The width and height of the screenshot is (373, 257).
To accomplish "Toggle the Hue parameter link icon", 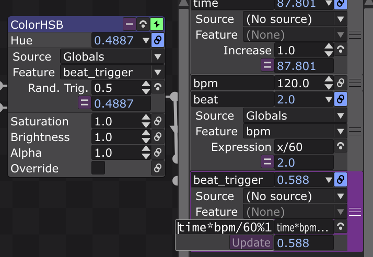I will click(158, 40).
